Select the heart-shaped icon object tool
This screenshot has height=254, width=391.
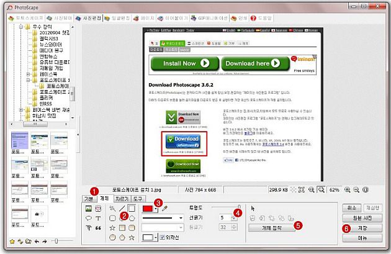pyautogui.click(x=98, y=209)
